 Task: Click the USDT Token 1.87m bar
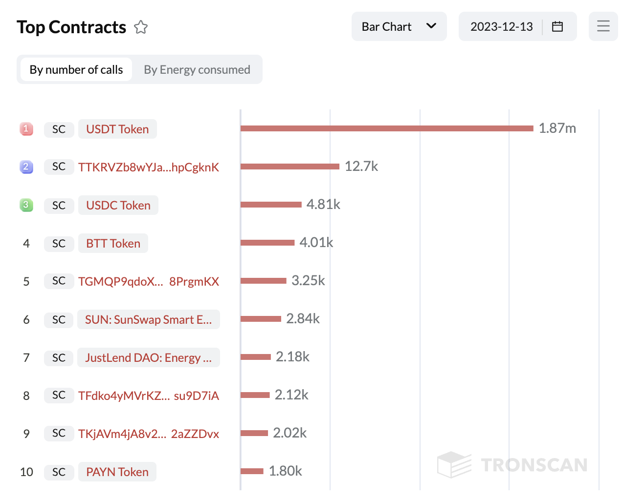(386, 128)
